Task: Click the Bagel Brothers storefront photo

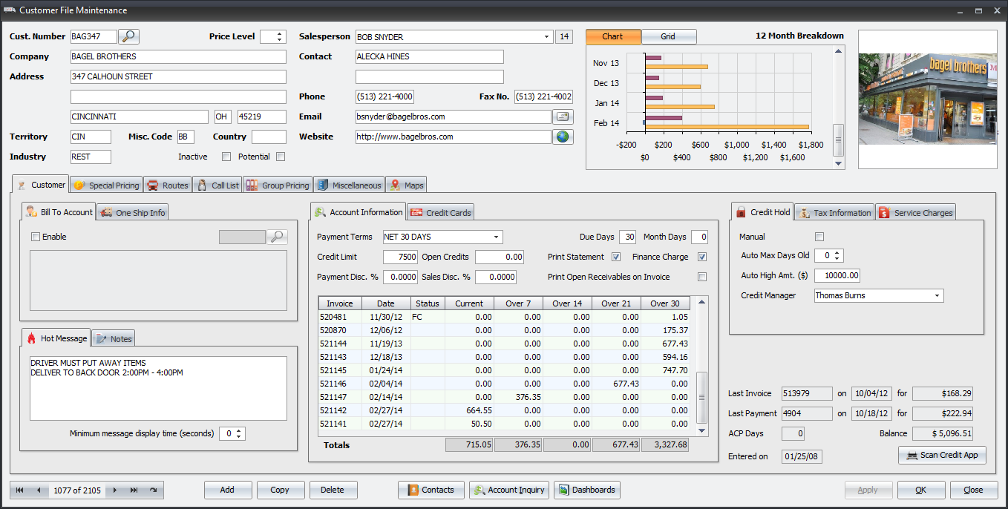Action: point(927,99)
